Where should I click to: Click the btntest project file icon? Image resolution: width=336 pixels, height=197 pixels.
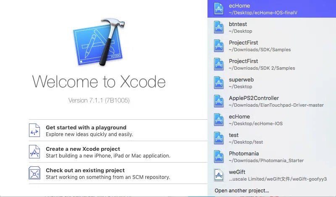pyautogui.click(x=218, y=27)
